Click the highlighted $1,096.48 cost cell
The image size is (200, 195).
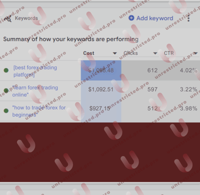coord(101,70)
